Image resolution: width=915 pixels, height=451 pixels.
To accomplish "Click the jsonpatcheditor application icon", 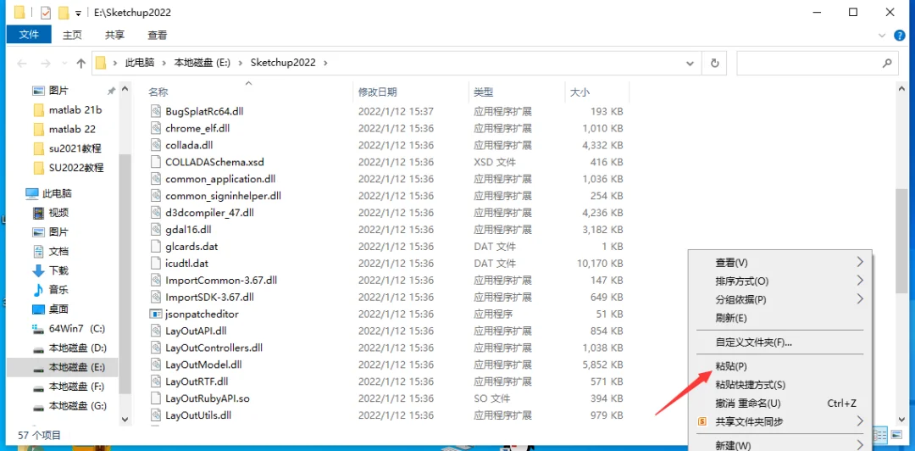I will click(155, 314).
